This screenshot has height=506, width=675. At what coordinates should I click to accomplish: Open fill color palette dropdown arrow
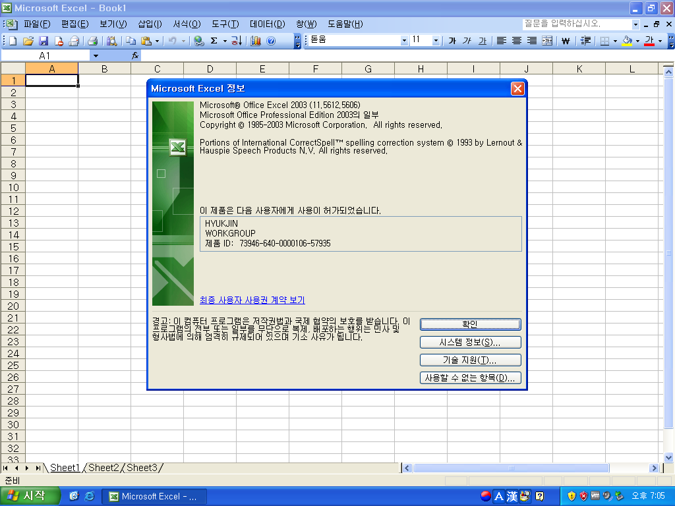click(x=637, y=41)
